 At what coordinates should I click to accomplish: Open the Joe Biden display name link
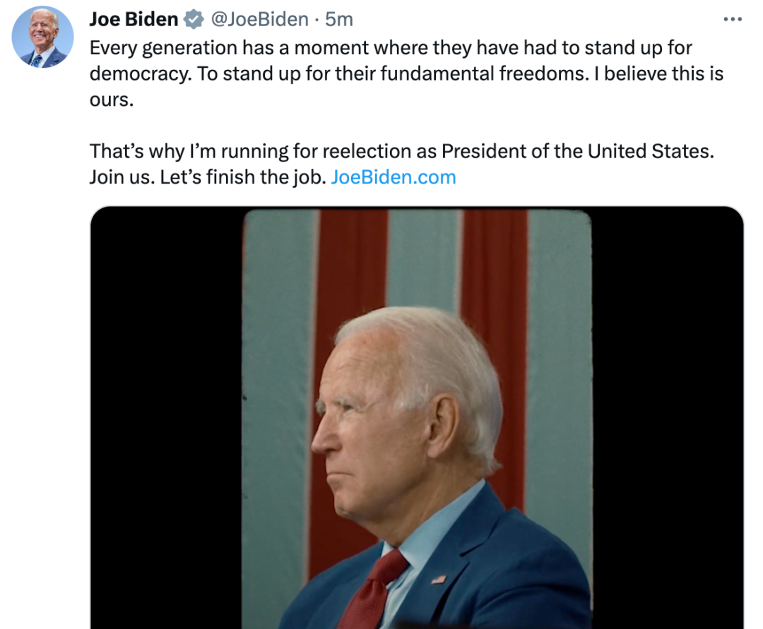[x=133, y=20]
